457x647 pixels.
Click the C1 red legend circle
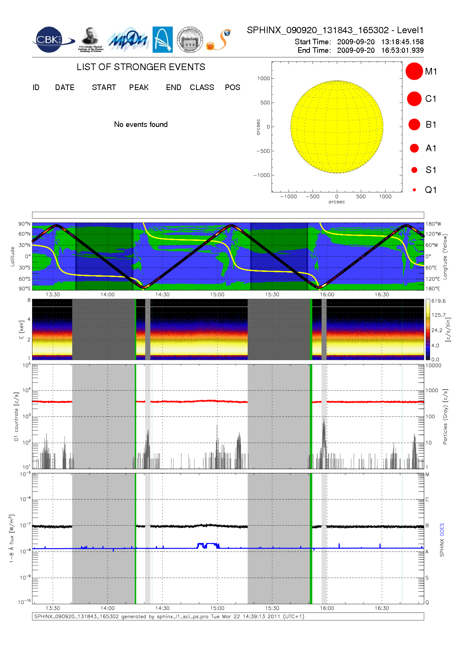click(414, 99)
